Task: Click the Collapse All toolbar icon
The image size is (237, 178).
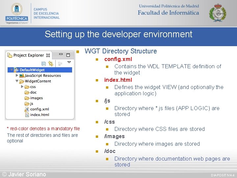Action: click(43, 64)
